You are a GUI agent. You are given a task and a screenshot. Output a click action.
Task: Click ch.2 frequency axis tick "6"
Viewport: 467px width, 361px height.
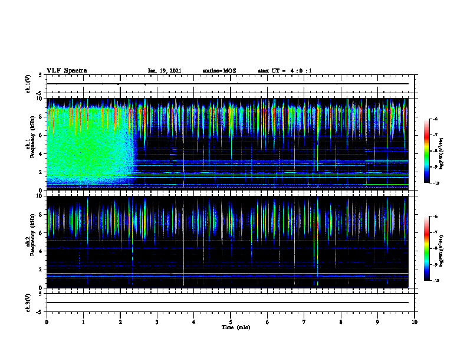(41, 233)
